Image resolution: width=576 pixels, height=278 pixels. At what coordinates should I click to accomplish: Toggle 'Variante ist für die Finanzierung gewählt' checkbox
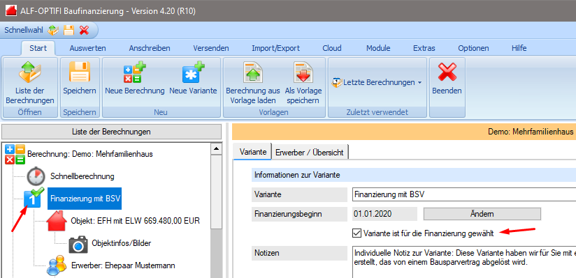click(x=357, y=233)
